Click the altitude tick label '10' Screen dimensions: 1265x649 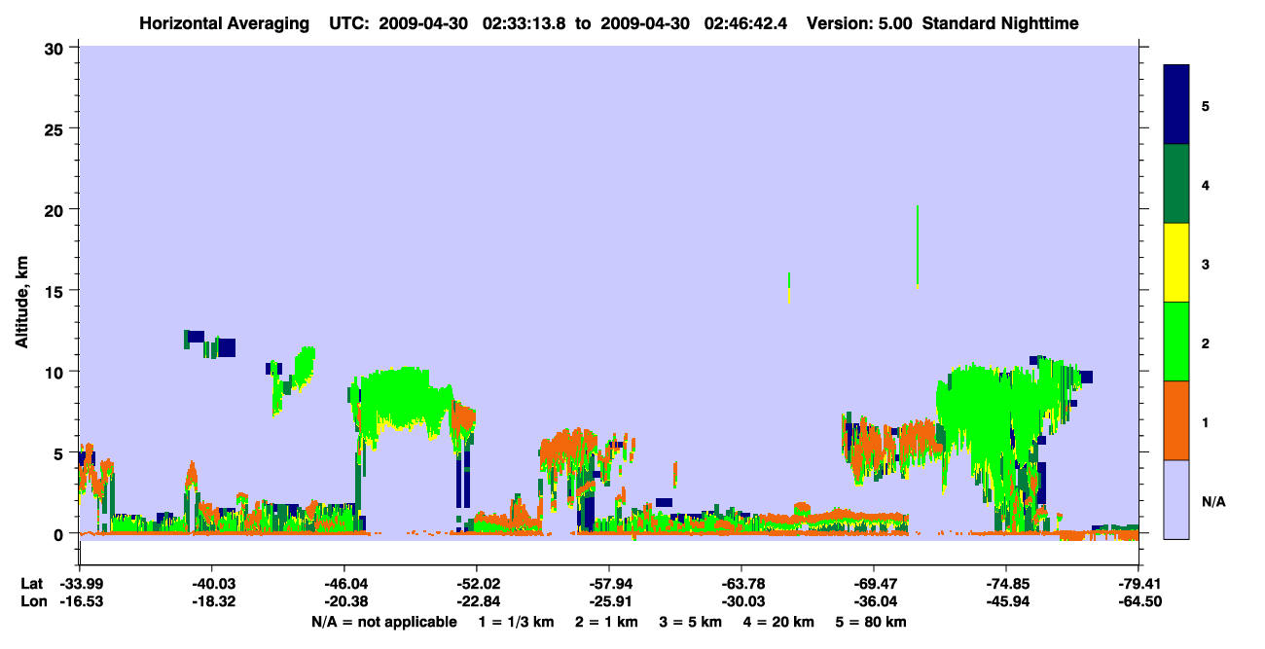[56, 372]
